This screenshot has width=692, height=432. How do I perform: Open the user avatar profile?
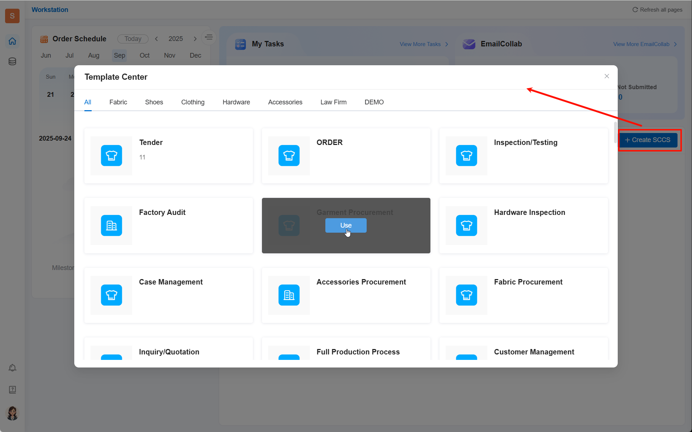[x=12, y=413]
